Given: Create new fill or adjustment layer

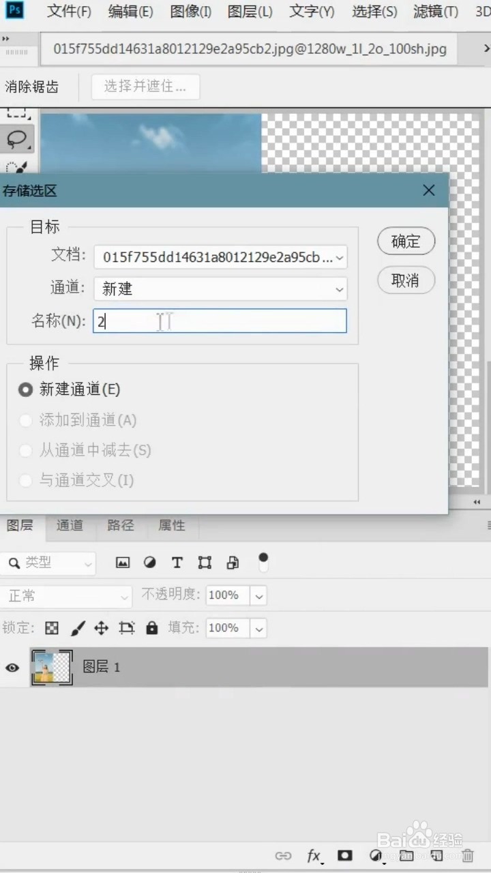Looking at the screenshot, I should [x=376, y=855].
